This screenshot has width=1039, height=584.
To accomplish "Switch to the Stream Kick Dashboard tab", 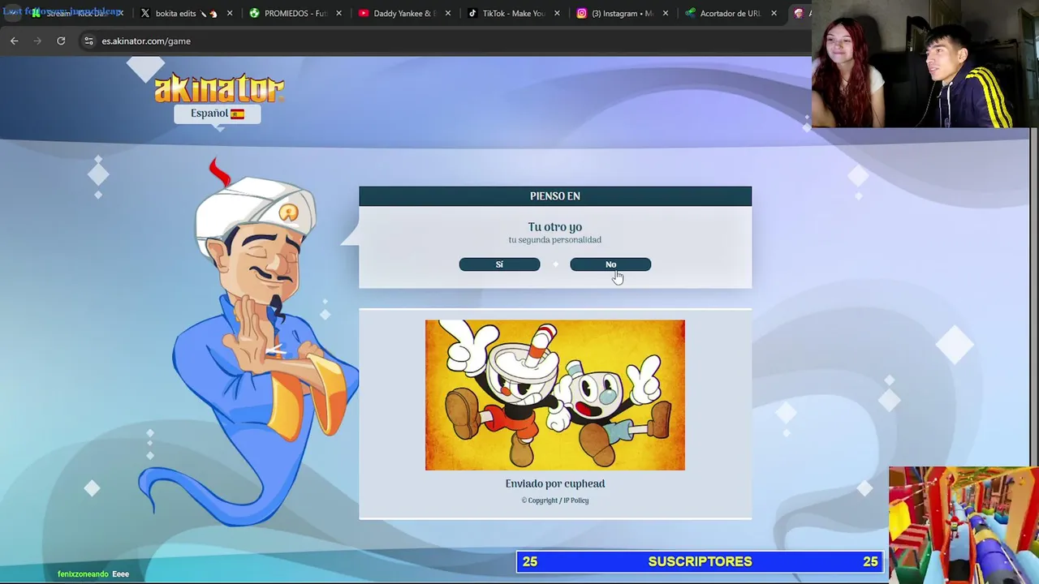I will tap(77, 13).
